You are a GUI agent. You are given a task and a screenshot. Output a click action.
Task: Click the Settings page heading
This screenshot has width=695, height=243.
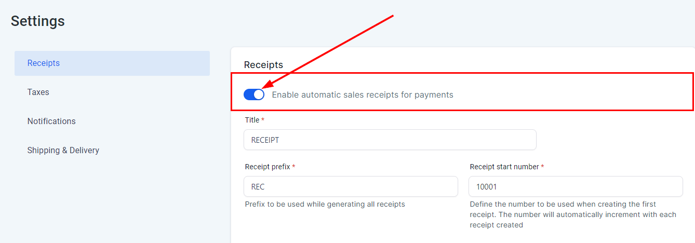[38, 21]
